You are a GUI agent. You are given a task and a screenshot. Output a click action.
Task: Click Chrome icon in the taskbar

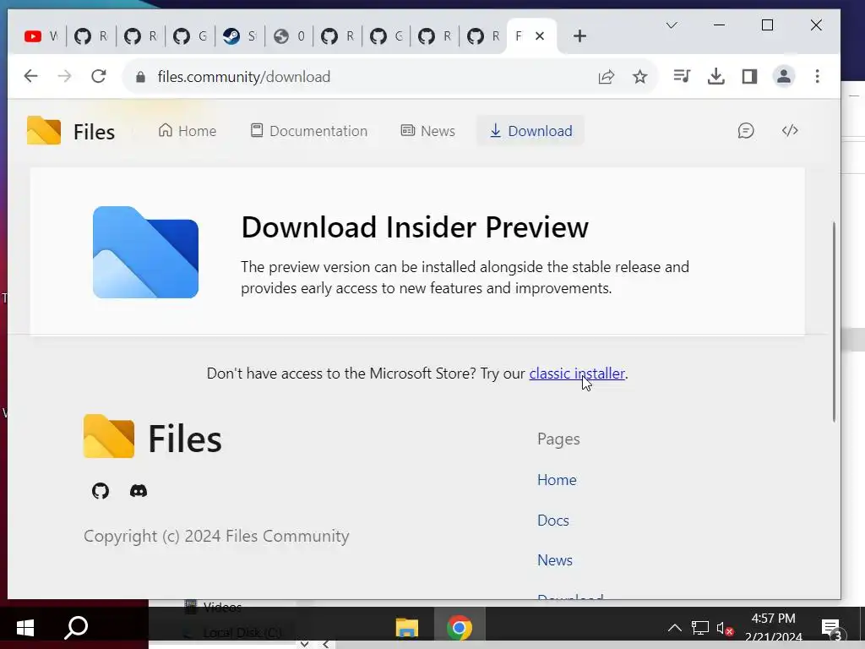click(x=459, y=628)
